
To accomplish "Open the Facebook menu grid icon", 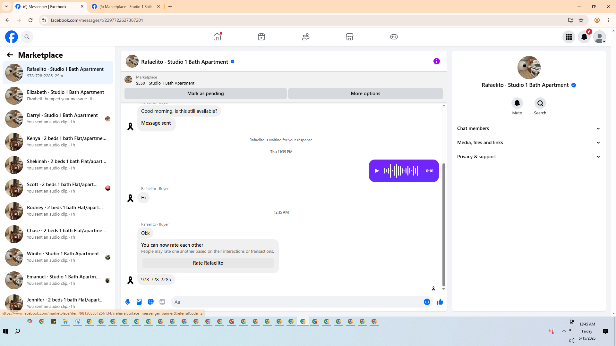I will [569, 37].
